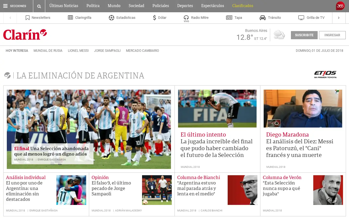Viewport: 349px width, 218px height.
Task: Click the cloudy weather icon
Action: point(279,35)
